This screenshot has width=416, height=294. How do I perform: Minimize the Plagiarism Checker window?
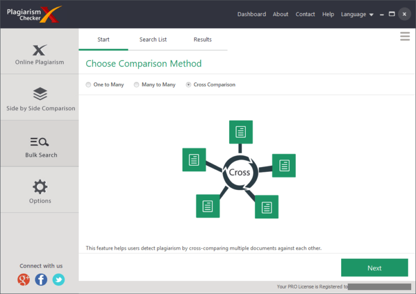pos(382,15)
